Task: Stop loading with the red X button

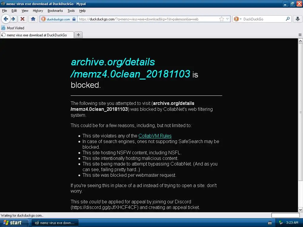Action: tap(22, 19)
